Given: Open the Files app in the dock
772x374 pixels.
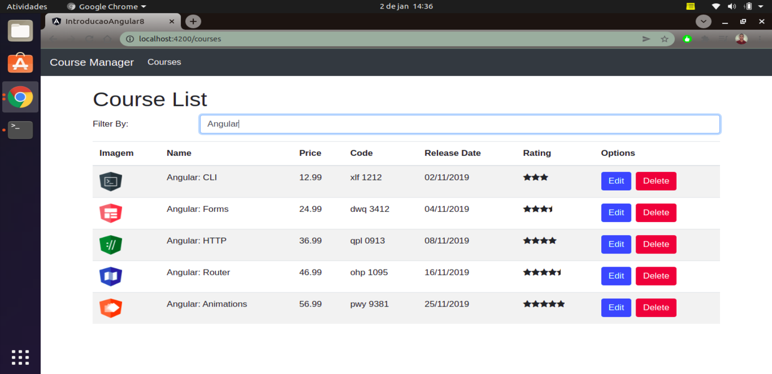Looking at the screenshot, I should 21,31.
